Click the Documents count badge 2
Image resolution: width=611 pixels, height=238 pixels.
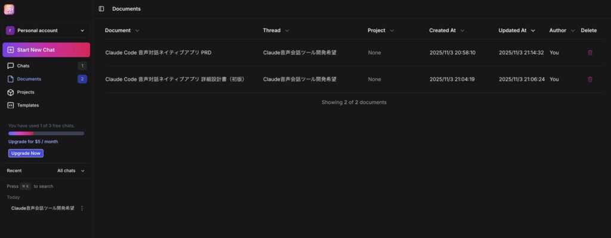82,79
